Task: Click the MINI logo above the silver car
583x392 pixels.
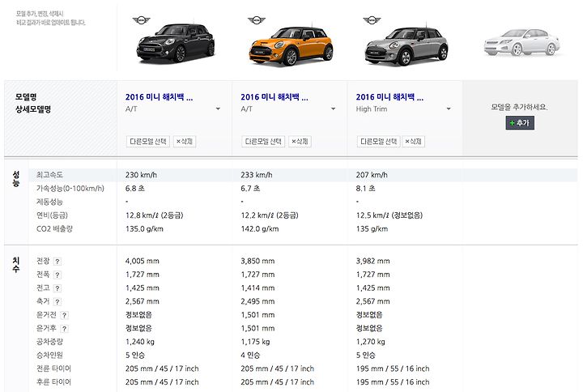Action: (372, 20)
